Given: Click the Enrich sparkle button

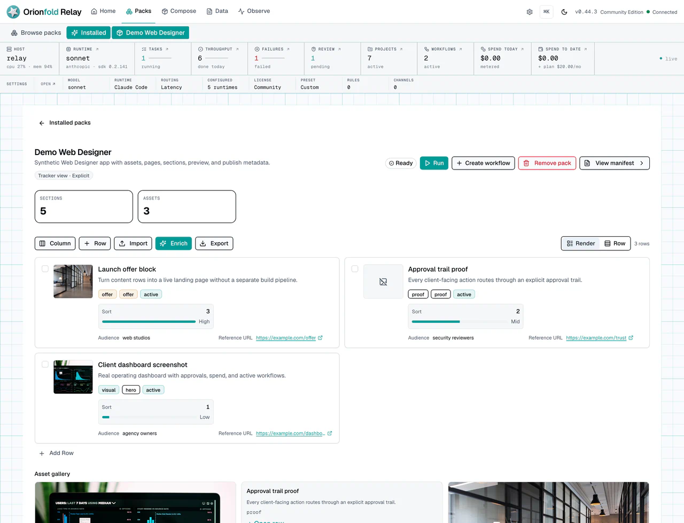Looking at the screenshot, I should coord(174,243).
